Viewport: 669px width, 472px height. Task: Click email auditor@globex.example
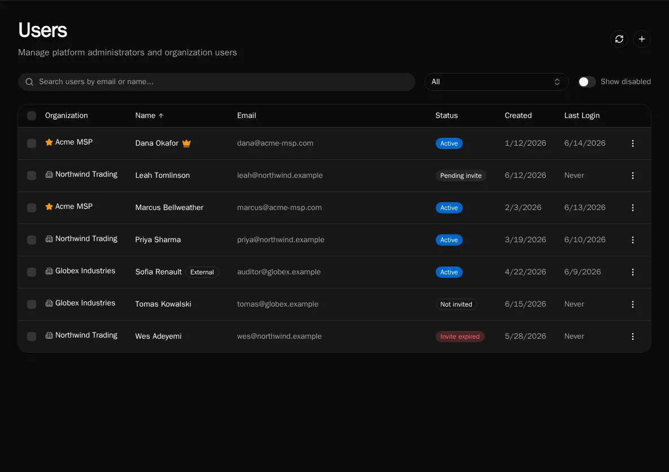pos(279,272)
